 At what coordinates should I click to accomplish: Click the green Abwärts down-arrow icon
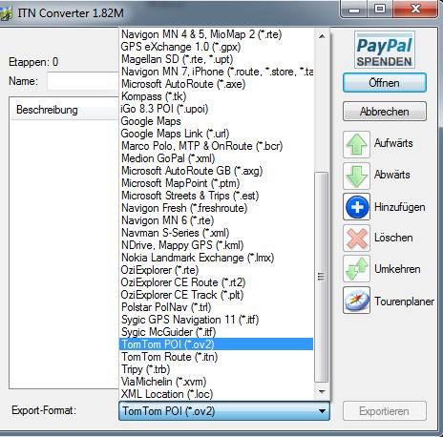(356, 176)
